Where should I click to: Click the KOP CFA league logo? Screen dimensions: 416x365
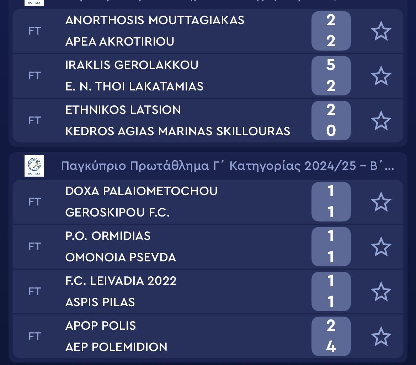pyautogui.click(x=34, y=166)
